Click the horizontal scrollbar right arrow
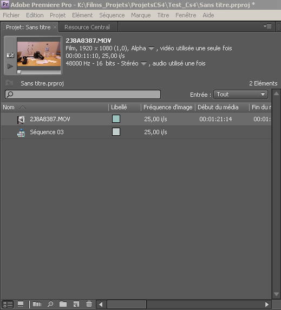This screenshot has width=281, height=310. click(x=267, y=305)
